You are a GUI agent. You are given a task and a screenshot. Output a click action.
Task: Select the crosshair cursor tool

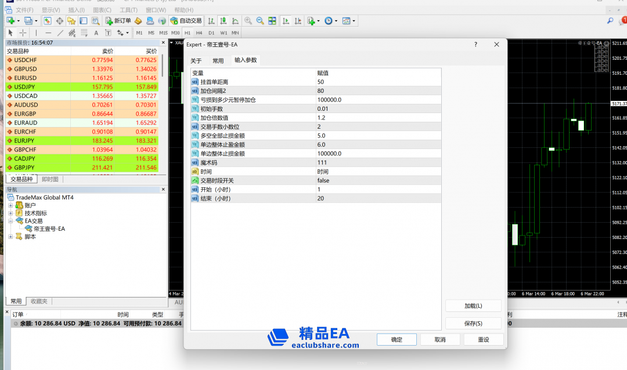23,33
